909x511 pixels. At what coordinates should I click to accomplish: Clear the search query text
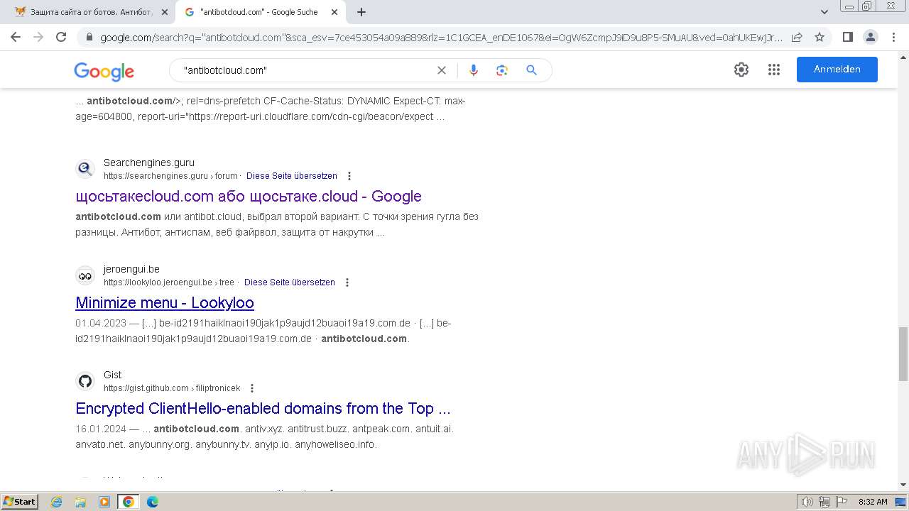click(442, 70)
